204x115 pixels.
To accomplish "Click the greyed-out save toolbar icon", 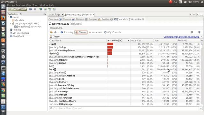I will click(x=35, y=9).
